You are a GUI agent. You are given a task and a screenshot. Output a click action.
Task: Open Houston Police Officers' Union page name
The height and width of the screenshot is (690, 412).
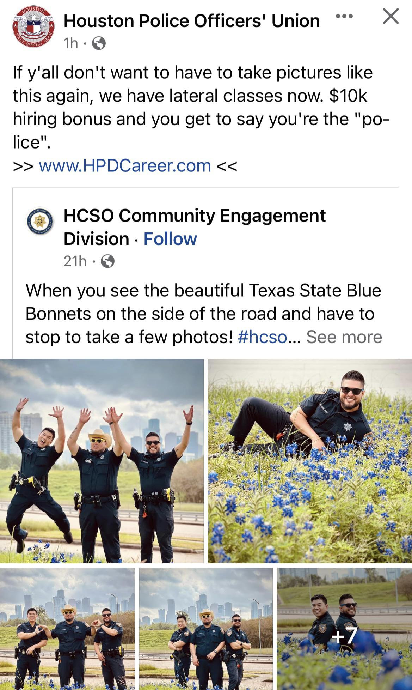pos(192,21)
